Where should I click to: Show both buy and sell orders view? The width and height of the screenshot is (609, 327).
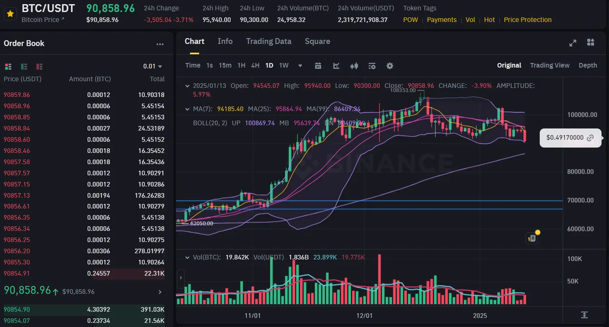click(x=8, y=67)
